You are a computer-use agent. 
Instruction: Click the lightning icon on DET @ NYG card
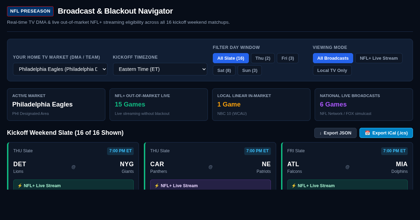20,186
